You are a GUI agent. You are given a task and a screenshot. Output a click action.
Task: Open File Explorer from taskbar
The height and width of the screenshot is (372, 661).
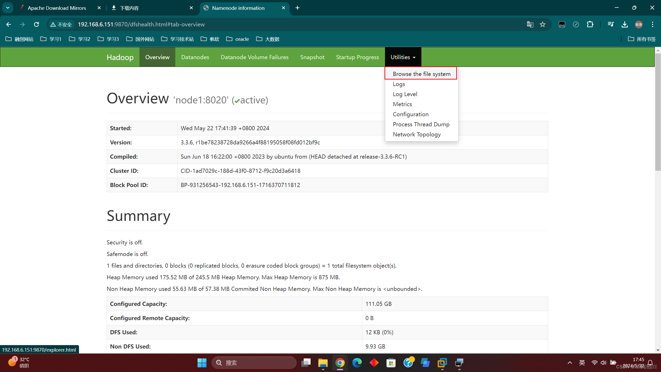click(323, 363)
